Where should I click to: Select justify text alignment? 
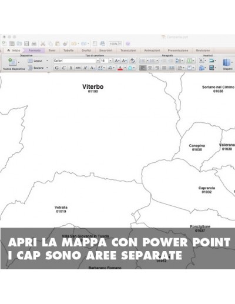[x=164, y=68]
